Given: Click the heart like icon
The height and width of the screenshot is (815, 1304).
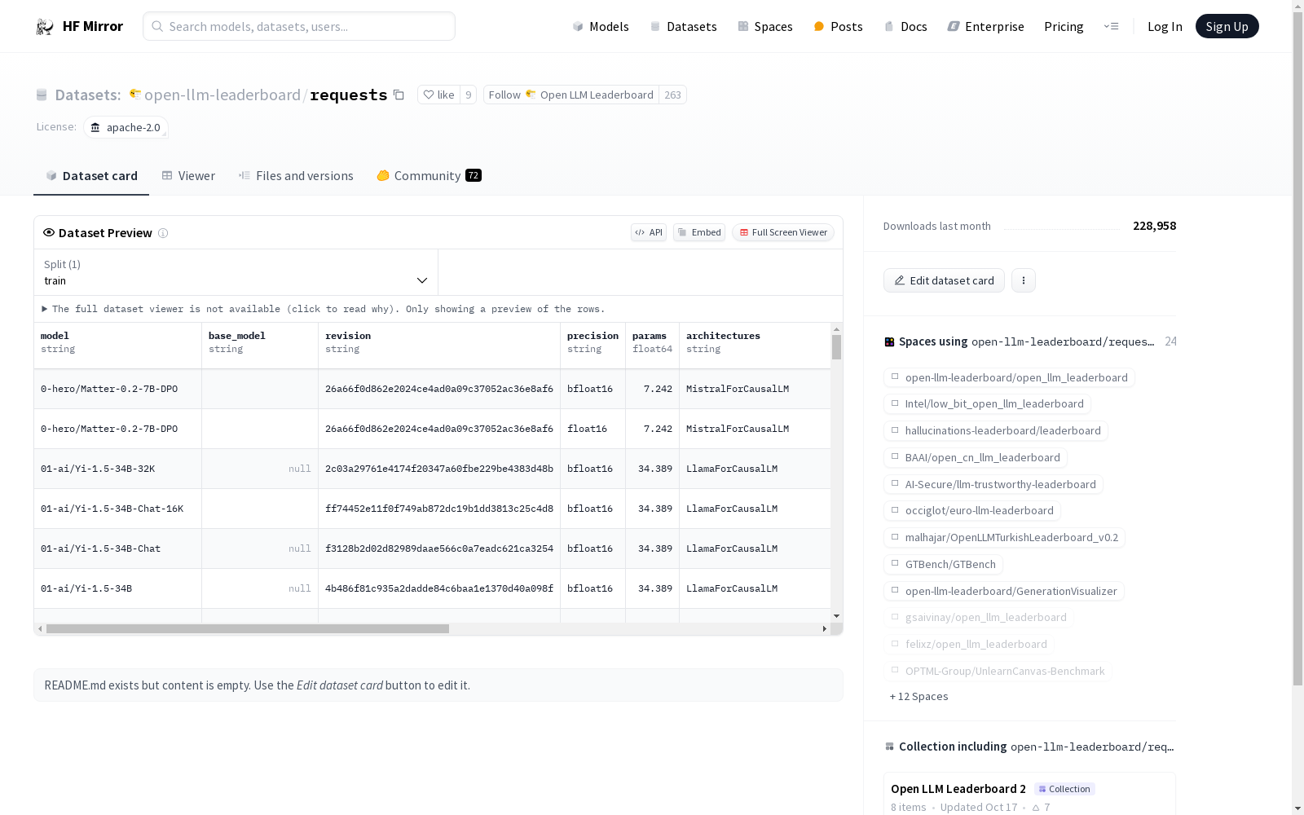Looking at the screenshot, I should (x=429, y=95).
